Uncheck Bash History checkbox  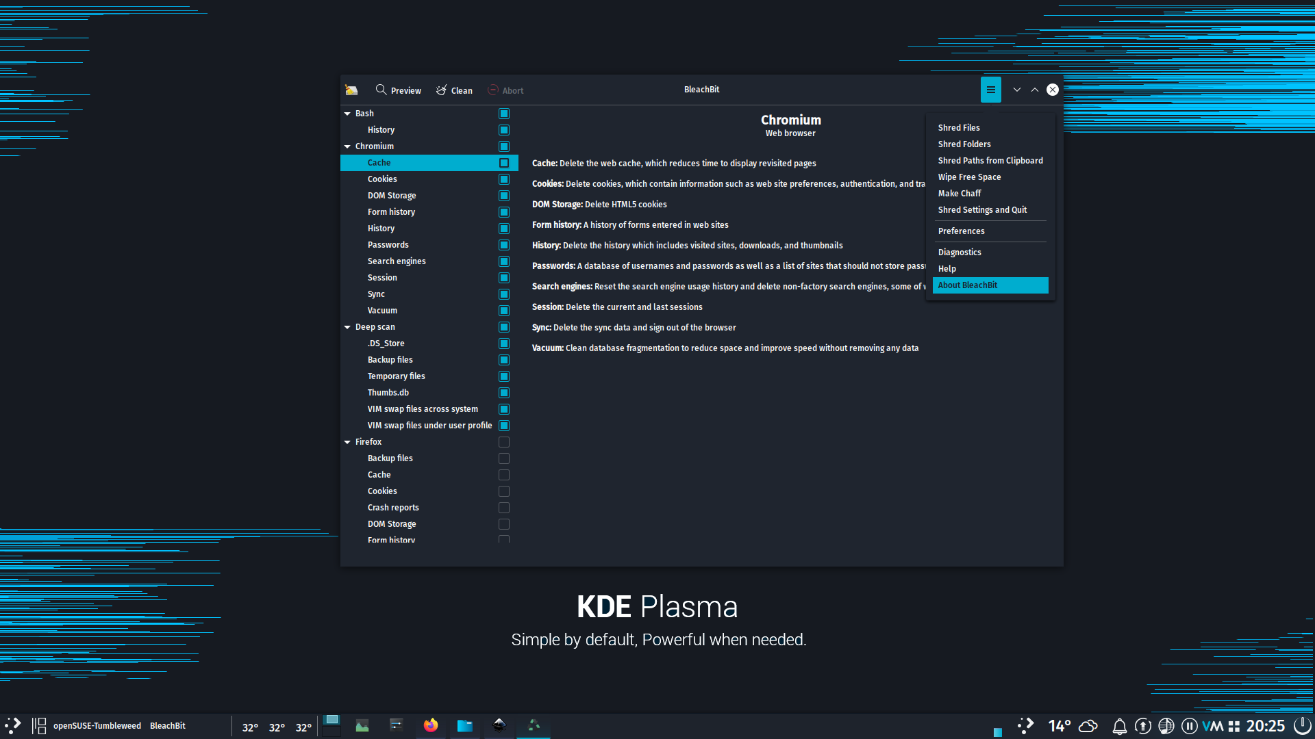(504, 130)
